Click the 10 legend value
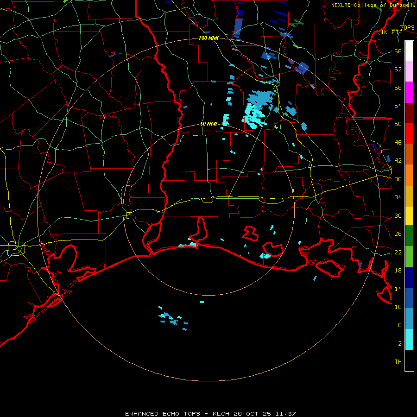 pos(398,307)
